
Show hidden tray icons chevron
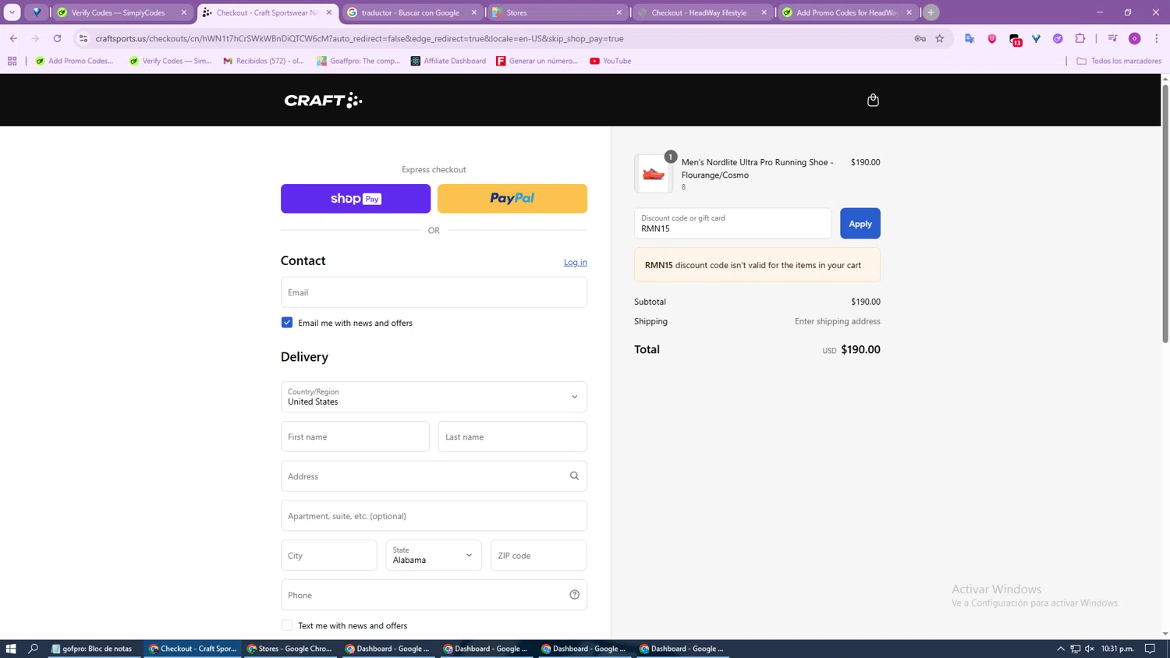tap(1061, 649)
